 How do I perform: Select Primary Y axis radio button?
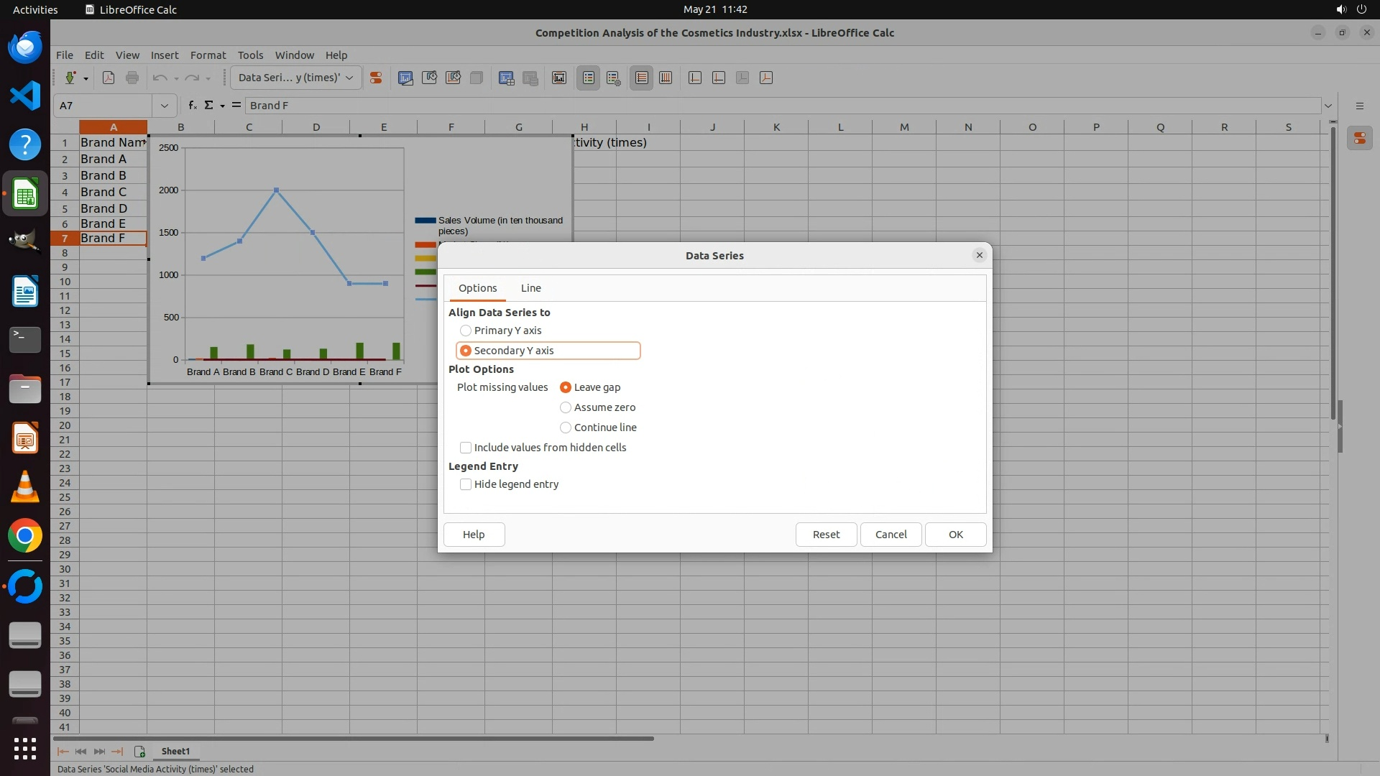pyautogui.click(x=466, y=331)
